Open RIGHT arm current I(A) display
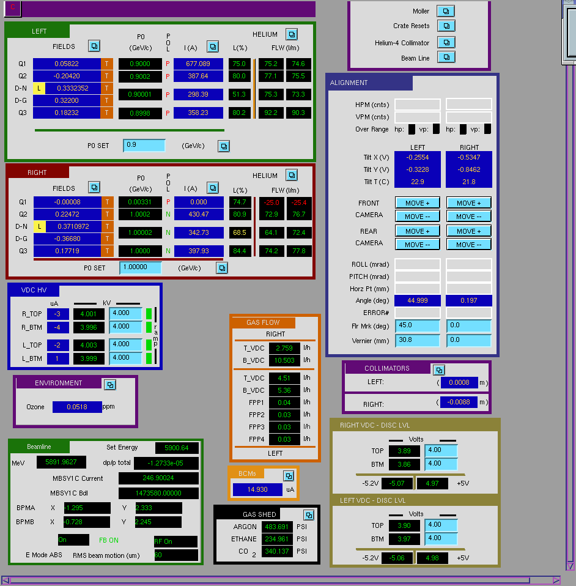Screen dimensions: 576x586 213,188
